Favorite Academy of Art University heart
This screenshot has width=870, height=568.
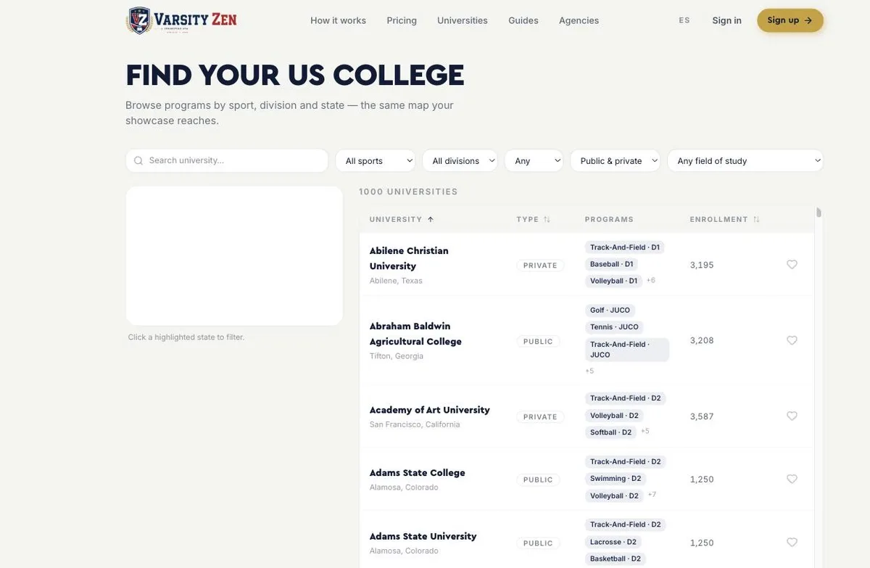pyautogui.click(x=792, y=416)
